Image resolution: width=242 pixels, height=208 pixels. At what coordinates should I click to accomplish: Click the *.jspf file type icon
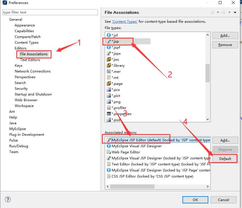[109, 47]
